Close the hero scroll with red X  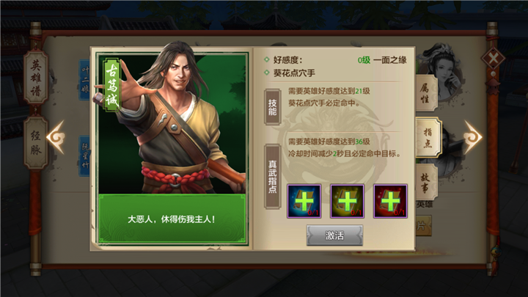tap(493, 59)
